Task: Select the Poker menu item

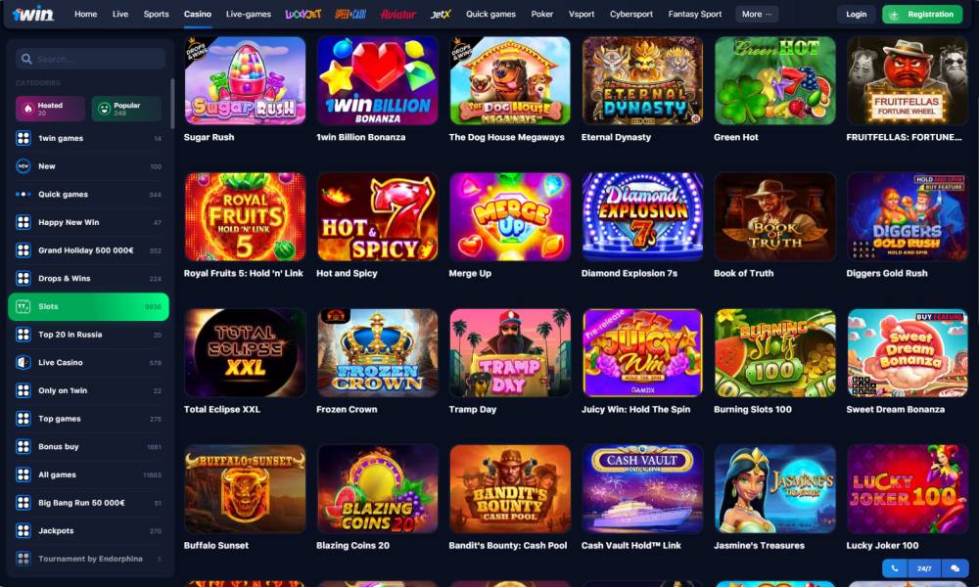Action: pyautogui.click(x=542, y=14)
